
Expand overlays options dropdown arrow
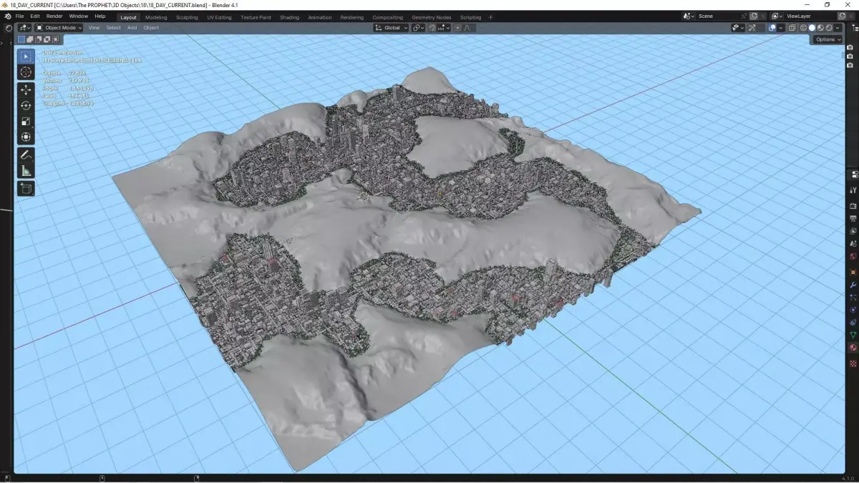click(781, 28)
